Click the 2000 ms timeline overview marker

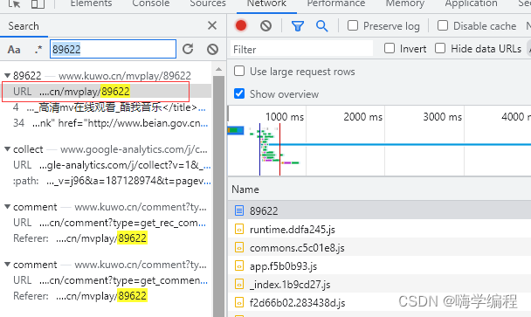362,117
